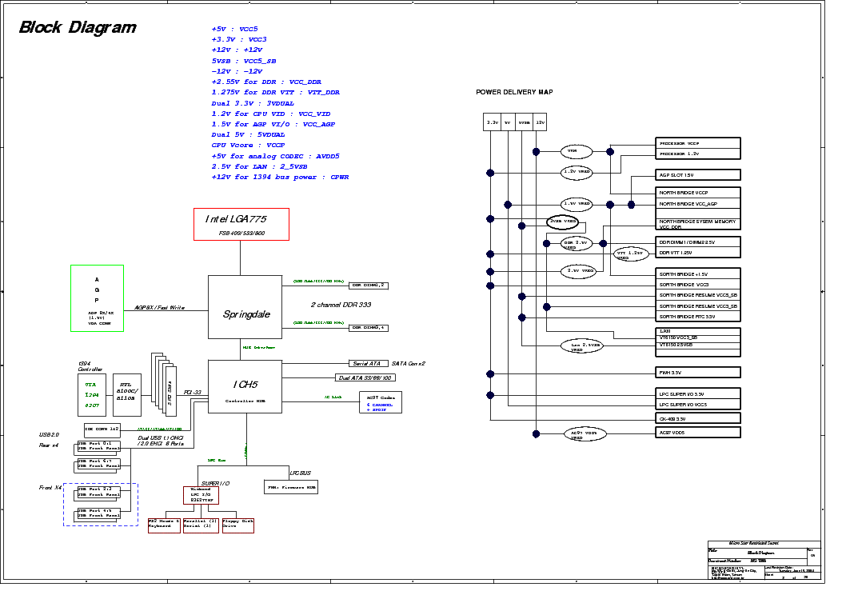The image size is (842, 595).
Task: Click the PS2 Mouse & Keyboard box
Action: [x=164, y=525]
